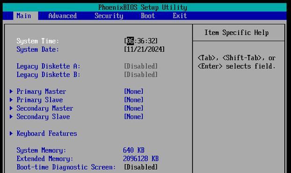Screen dimensions: 291x173
Task: Open the Keyboard Features submenu label
Action: pos(47,133)
